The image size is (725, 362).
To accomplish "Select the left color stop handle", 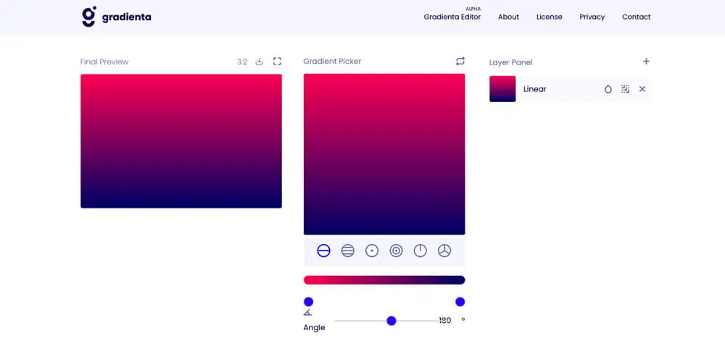I will pyautogui.click(x=308, y=302).
